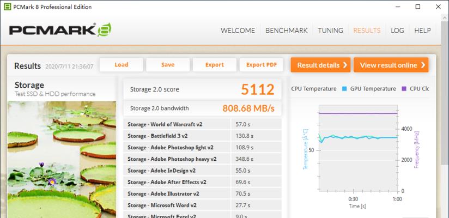Click the 130.8 s result value

pyautogui.click(x=243, y=136)
